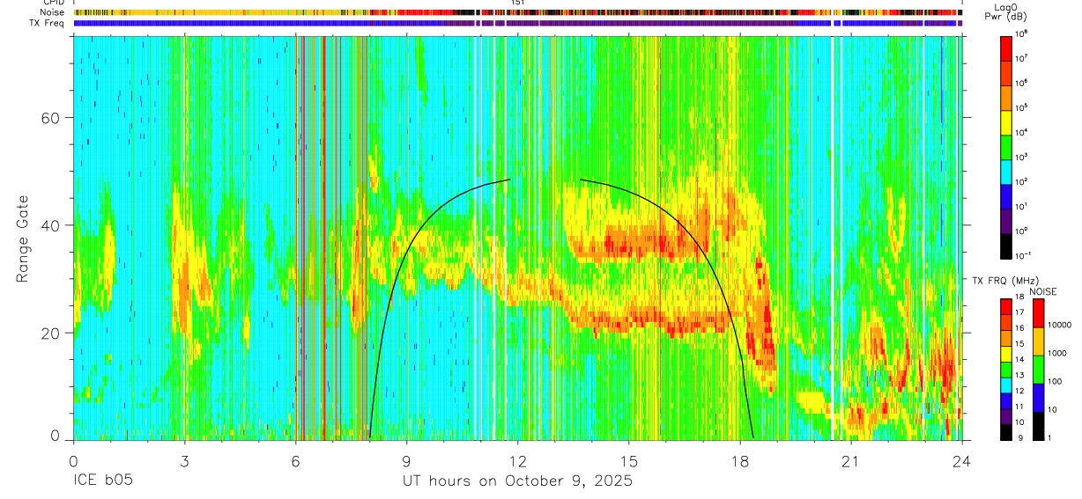Viewport: 1082px width, 499px height.
Task: Click the lowest exponent label on Lag0 Pwr colorbar
Action: (1024, 256)
